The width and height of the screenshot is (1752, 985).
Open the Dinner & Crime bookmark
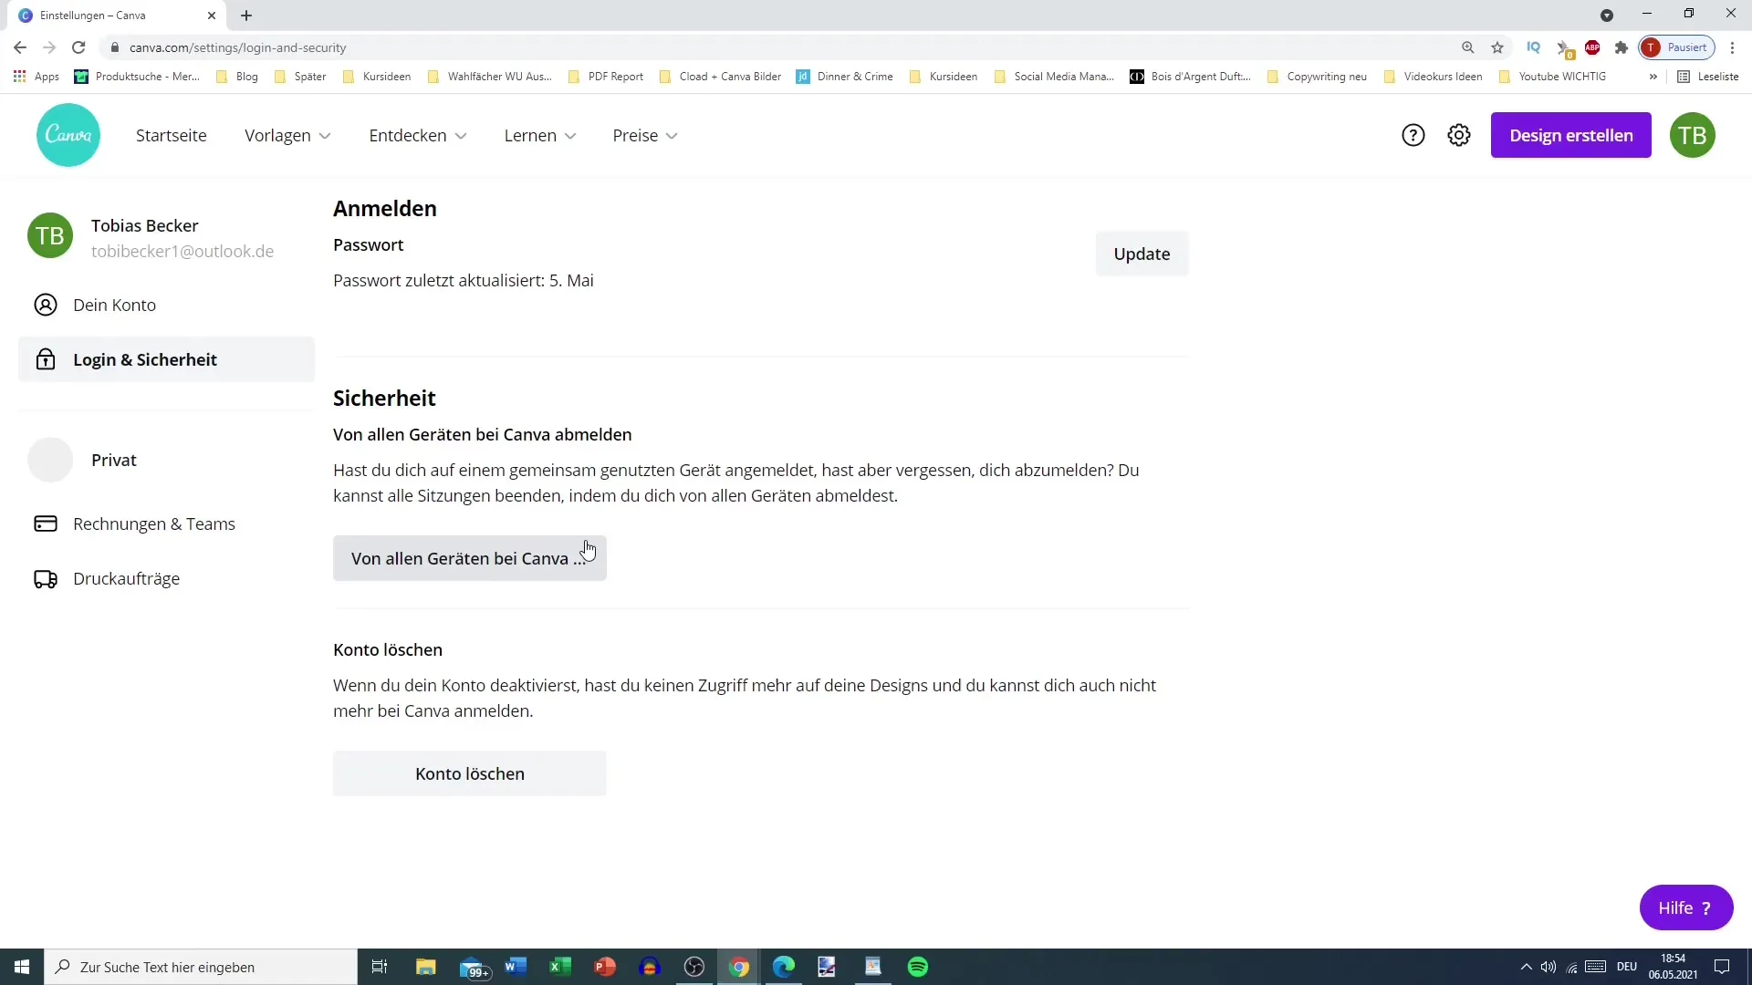[x=845, y=77]
